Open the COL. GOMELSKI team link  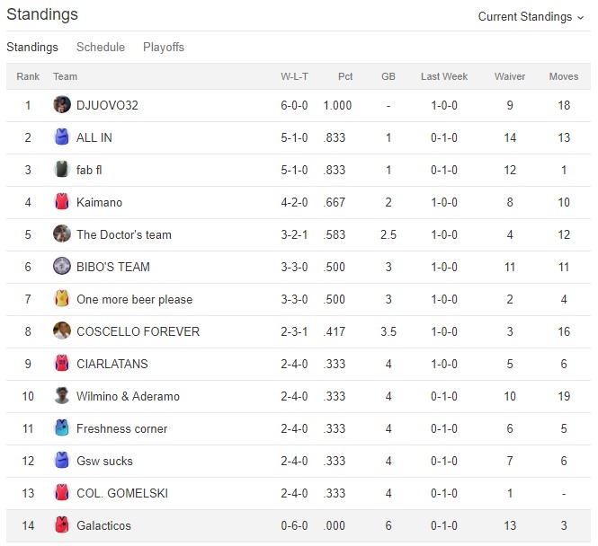click(x=122, y=493)
